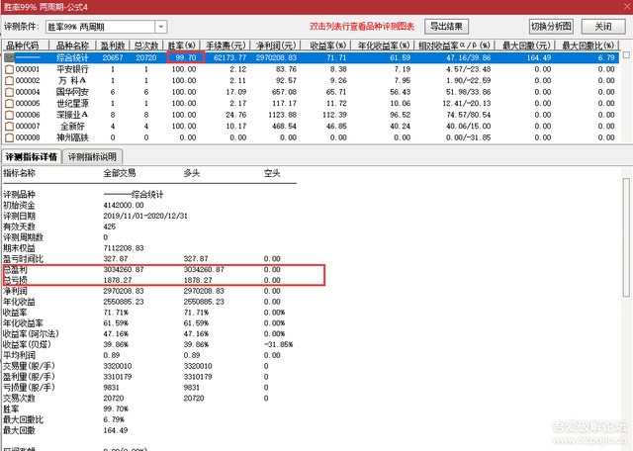The height and width of the screenshot is (451, 633).
Task: Sort by 胜率(%) column header
Action: (x=182, y=45)
